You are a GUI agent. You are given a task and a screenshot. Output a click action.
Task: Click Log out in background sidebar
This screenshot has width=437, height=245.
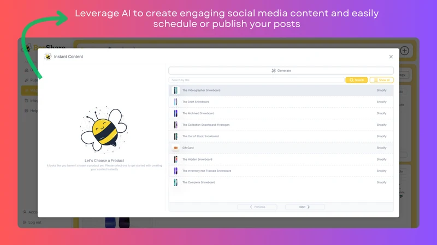tap(32, 222)
